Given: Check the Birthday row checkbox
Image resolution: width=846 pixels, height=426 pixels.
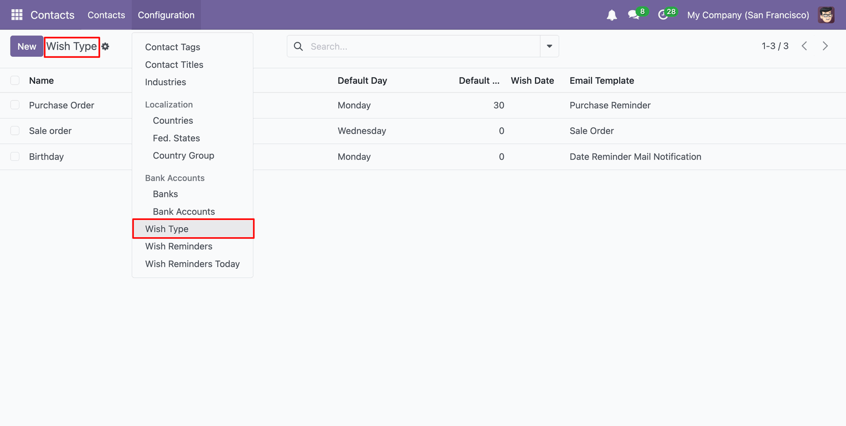Looking at the screenshot, I should point(15,156).
